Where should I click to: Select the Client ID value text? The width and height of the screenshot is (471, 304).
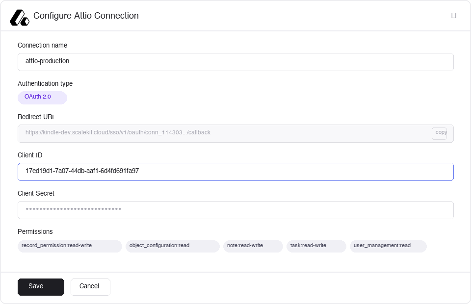(82, 171)
